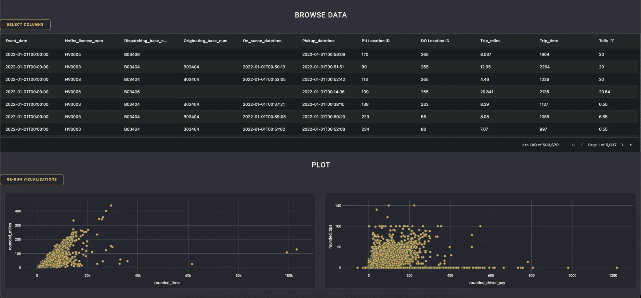Select the DO Location ID cell 80
The image size is (641, 298).
[423, 130]
